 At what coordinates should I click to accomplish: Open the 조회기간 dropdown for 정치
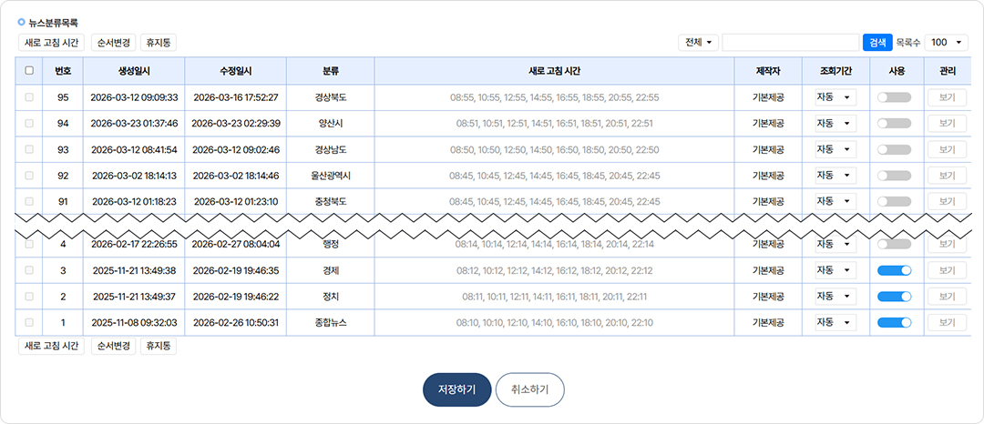coord(835,296)
